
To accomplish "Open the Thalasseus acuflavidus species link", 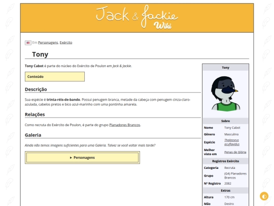I will (x=232, y=142).
